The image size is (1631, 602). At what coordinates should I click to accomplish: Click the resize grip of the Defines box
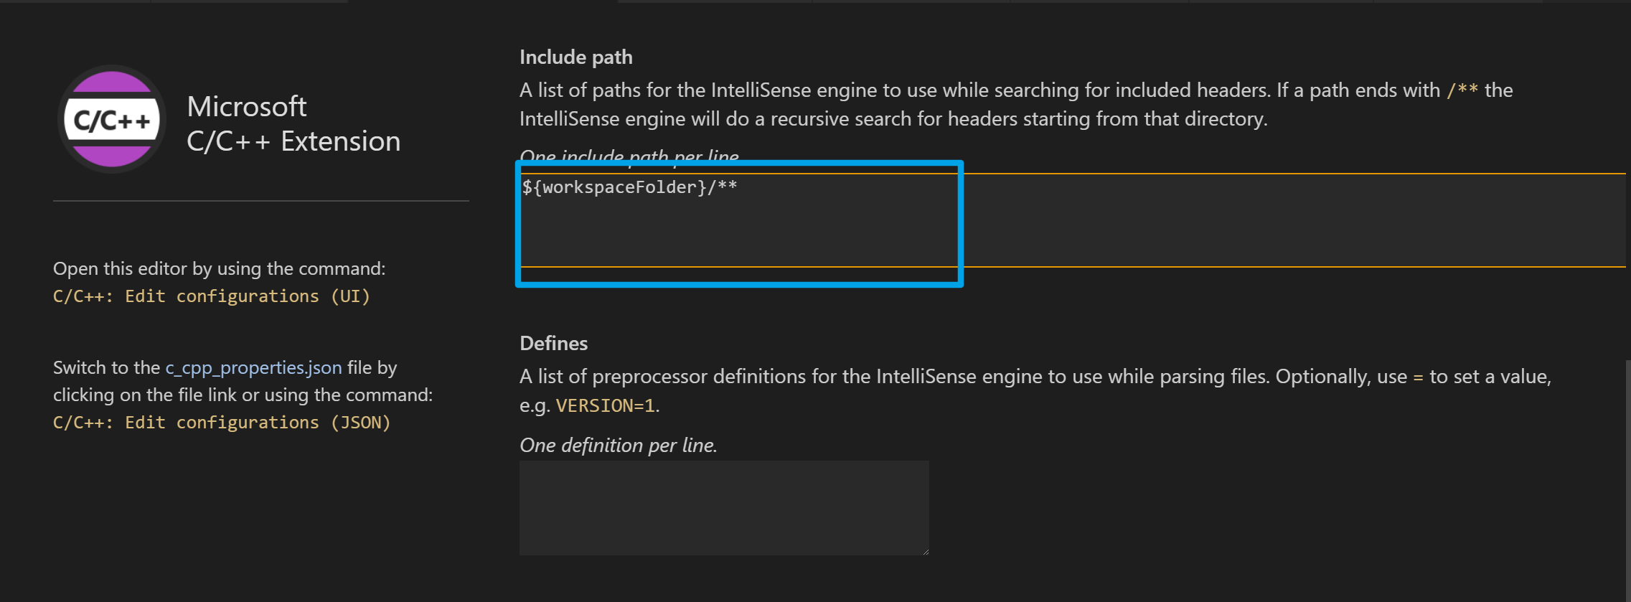925,551
